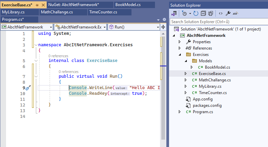Click the Show All Files icon
Viewport: 268px width, 147px height.
pyautogui.click(x=211, y=13)
